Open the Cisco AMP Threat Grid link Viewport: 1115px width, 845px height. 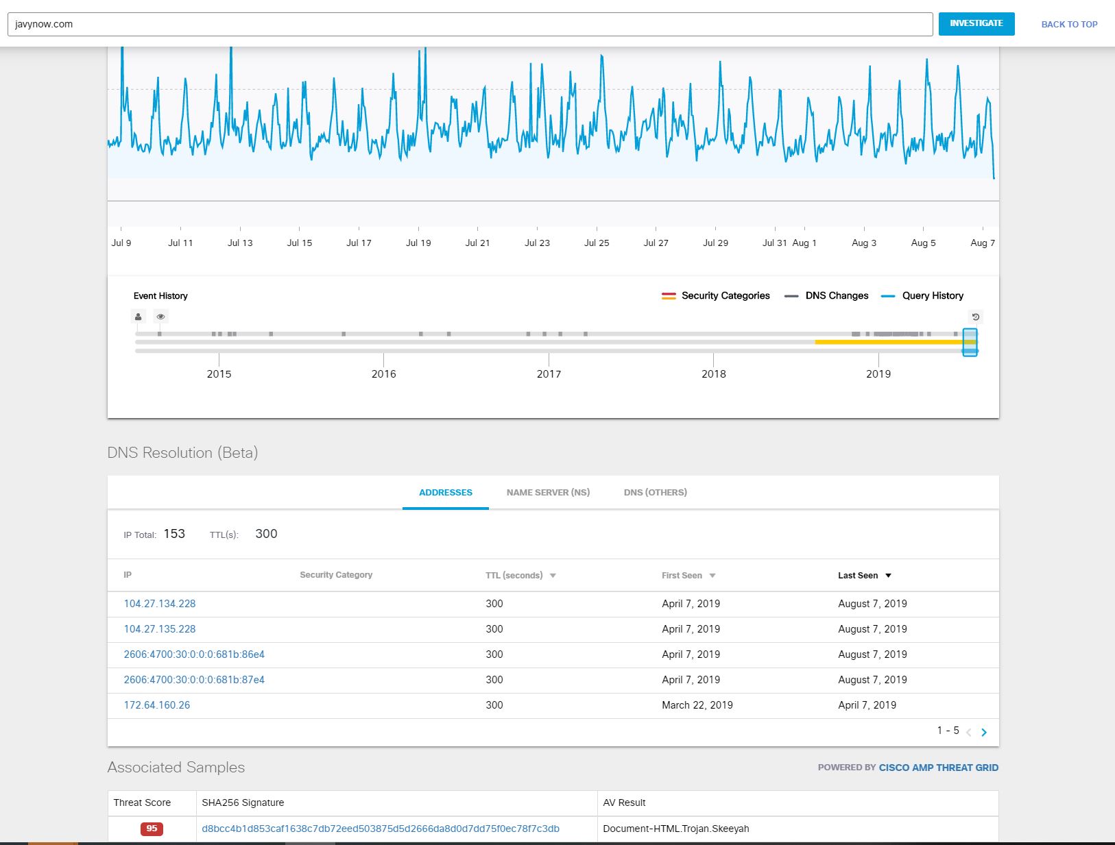938,768
